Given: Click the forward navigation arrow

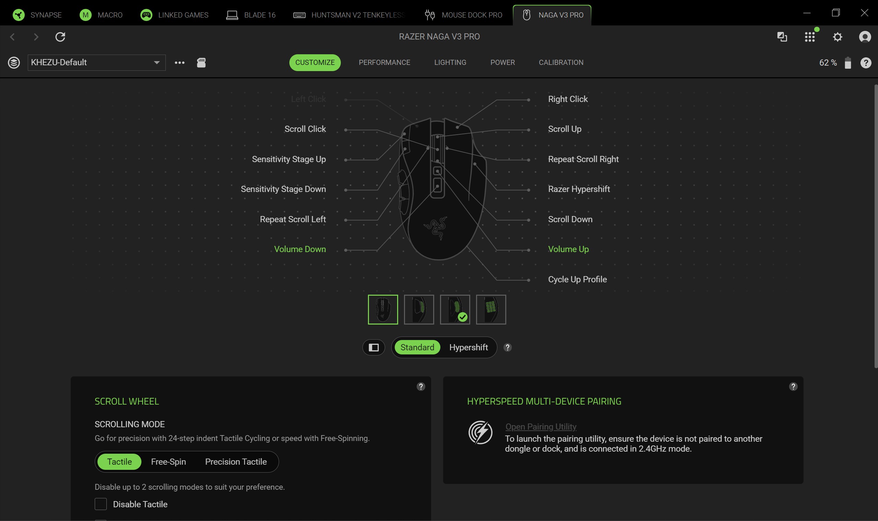Looking at the screenshot, I should coord(36,36).
